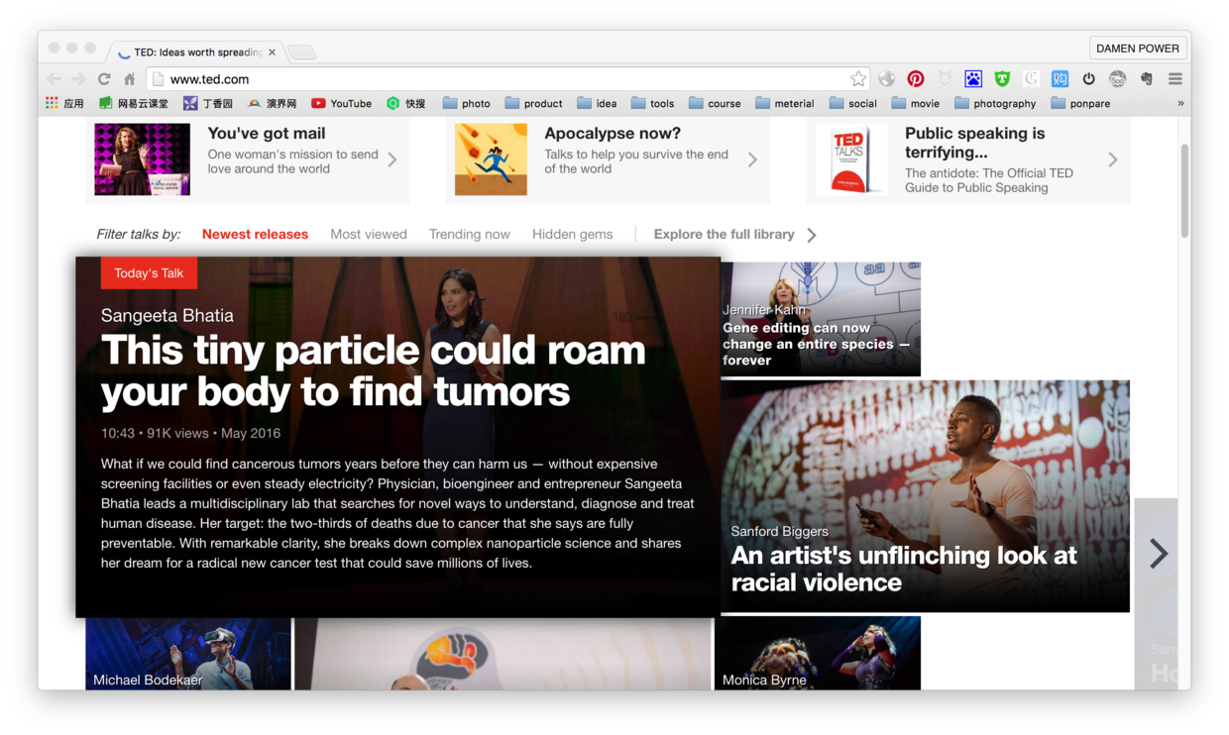Open the photography bookmarks folder
This screenshot has width=1229, height=735.
click(995, 103)
